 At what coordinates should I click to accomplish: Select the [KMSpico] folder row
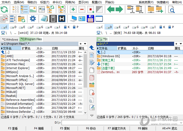(42, 72)
